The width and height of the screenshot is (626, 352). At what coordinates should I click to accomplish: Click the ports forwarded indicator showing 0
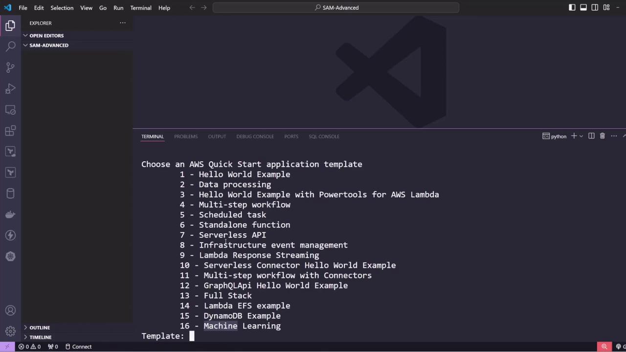pos(53,347)
